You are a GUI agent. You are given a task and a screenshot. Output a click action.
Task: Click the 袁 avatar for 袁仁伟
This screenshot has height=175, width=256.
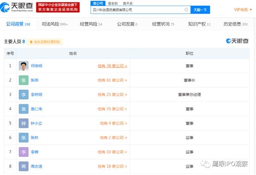click(23, 109)
